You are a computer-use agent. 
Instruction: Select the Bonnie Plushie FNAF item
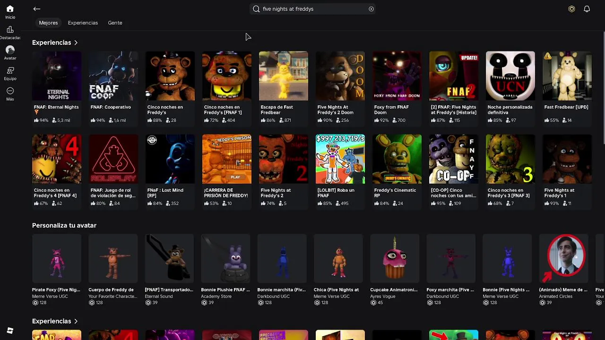[x=225, y=258]
